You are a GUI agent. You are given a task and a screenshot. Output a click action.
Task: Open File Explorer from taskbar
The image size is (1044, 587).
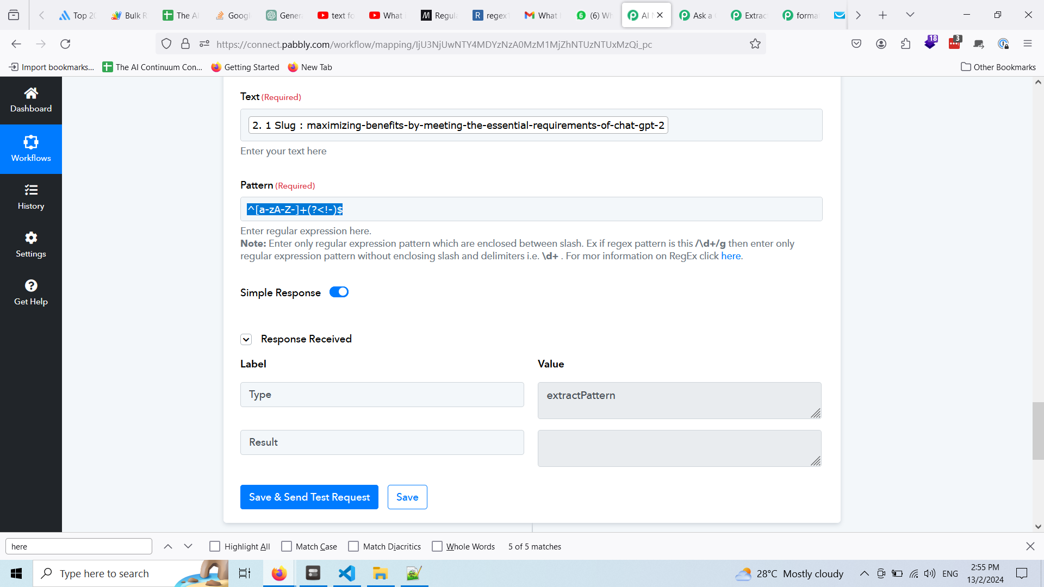click(x=380, y=573)
